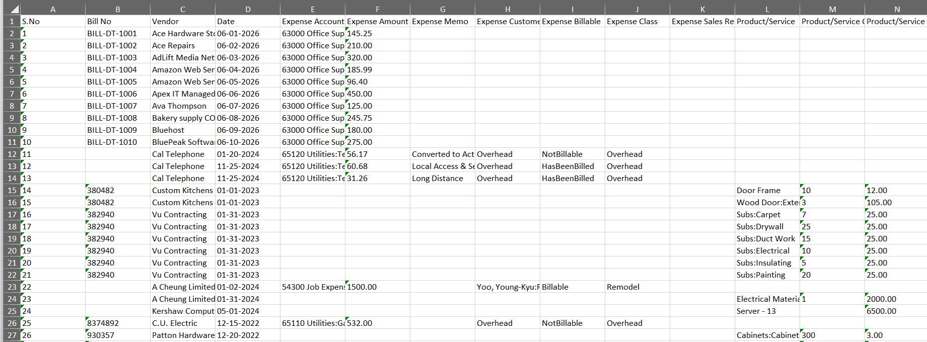Select the value cell 2000.00
Screen dimensions: 927x342
click(896, 299)
